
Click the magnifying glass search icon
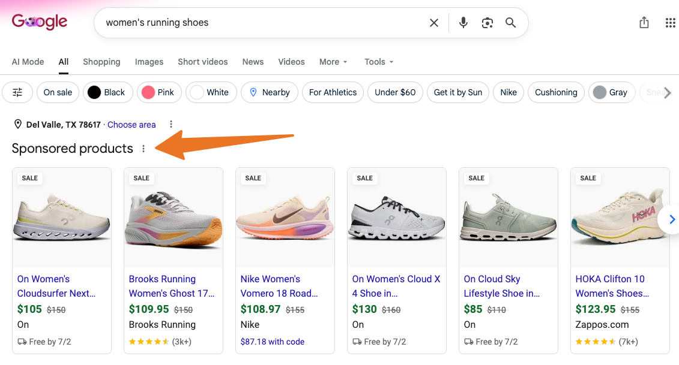click(510, 23)
